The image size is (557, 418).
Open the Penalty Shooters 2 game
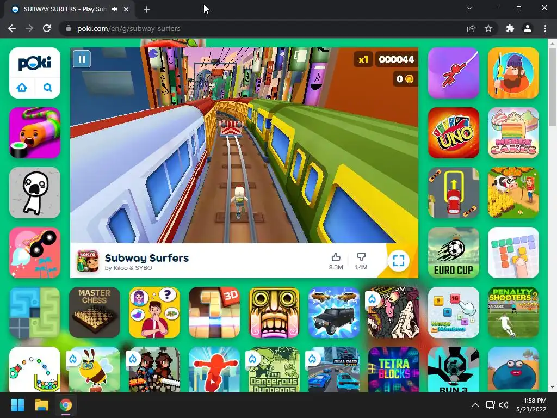point(513,312)
